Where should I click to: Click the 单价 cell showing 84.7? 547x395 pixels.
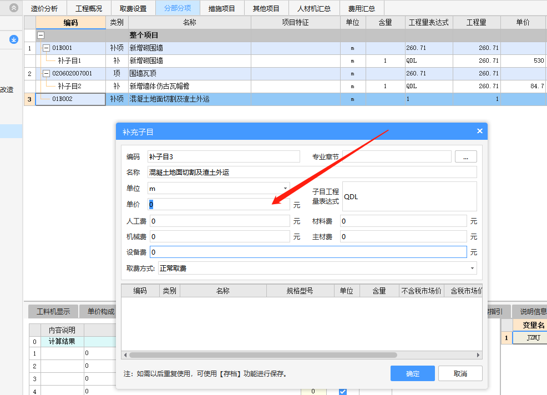524,86
